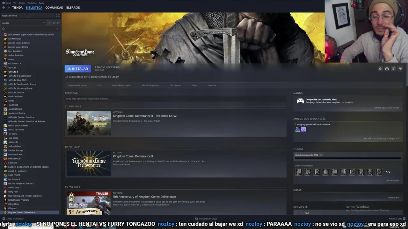The height and width of the screenshot is (229, 408).
Task: Open controller configuration icon next to gear
Action: [387, 69]
